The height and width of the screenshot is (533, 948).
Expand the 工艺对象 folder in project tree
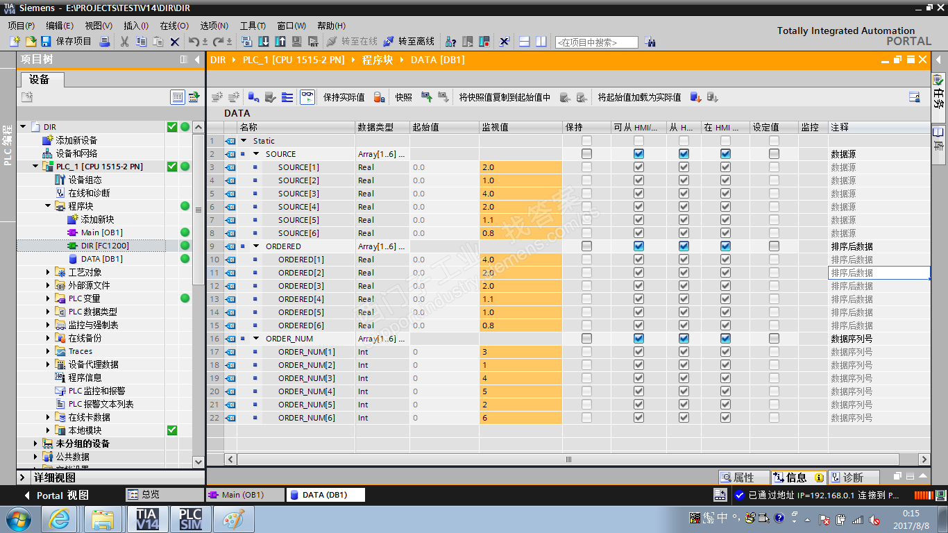[x=49, y=272]
